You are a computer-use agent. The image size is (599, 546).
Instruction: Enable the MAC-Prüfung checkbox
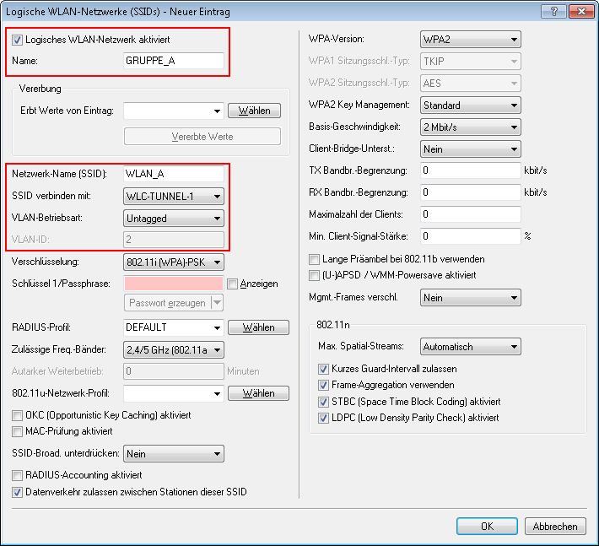(x=19, y=431)
